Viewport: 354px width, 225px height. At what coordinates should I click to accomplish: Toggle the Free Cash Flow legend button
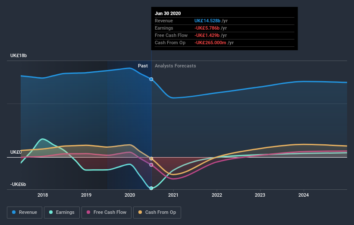pyautogui.click(x=107, y=213)
